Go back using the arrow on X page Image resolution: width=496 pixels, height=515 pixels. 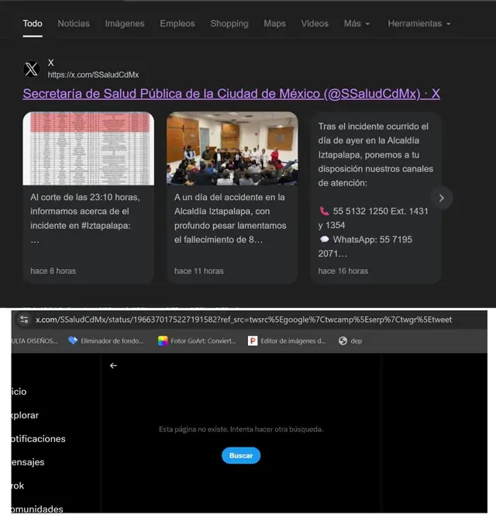113,365
